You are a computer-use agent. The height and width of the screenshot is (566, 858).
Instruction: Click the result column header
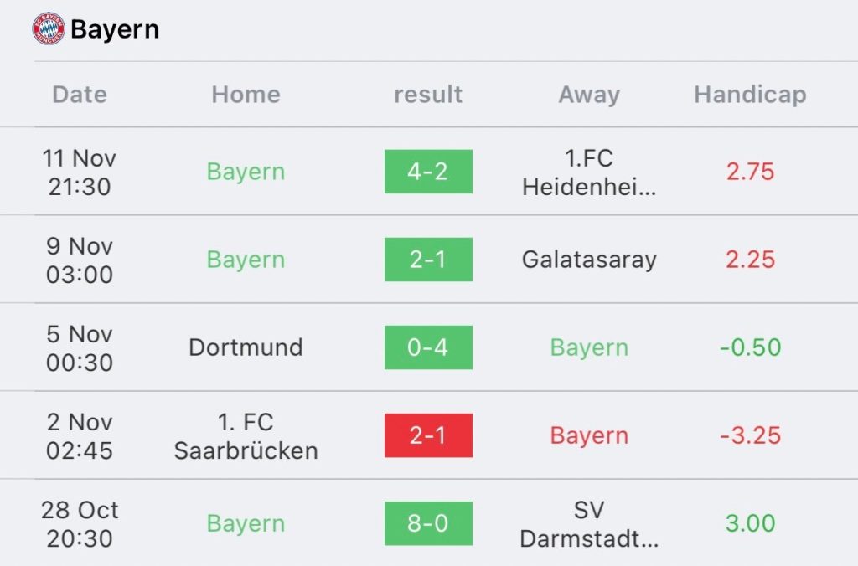click(x=428, y=95)
